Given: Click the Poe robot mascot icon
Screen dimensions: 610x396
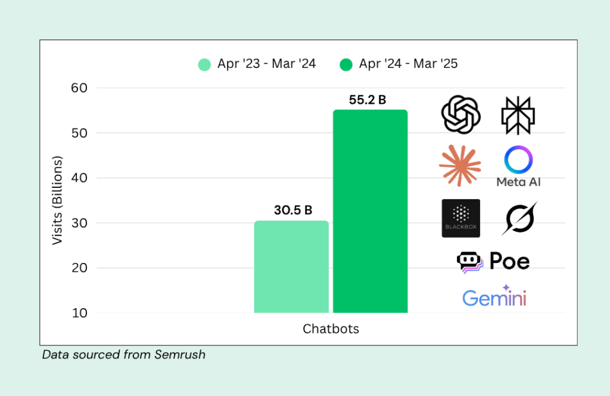Looking at the screenshot, I should tap(470, 262).
